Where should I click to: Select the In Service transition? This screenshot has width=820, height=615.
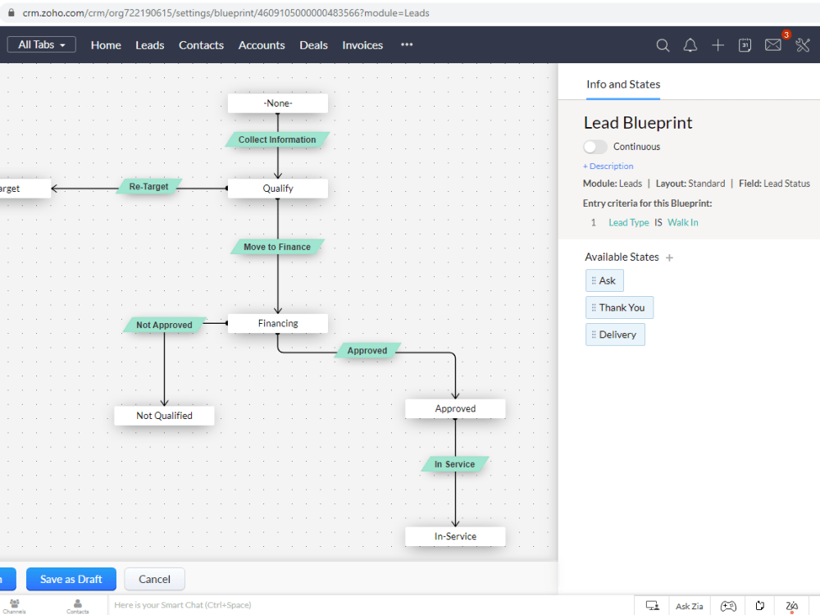point(455,464)
